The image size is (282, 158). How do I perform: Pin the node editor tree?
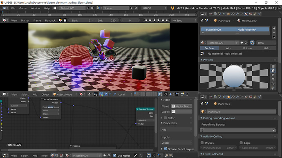(x=135, y=155)
